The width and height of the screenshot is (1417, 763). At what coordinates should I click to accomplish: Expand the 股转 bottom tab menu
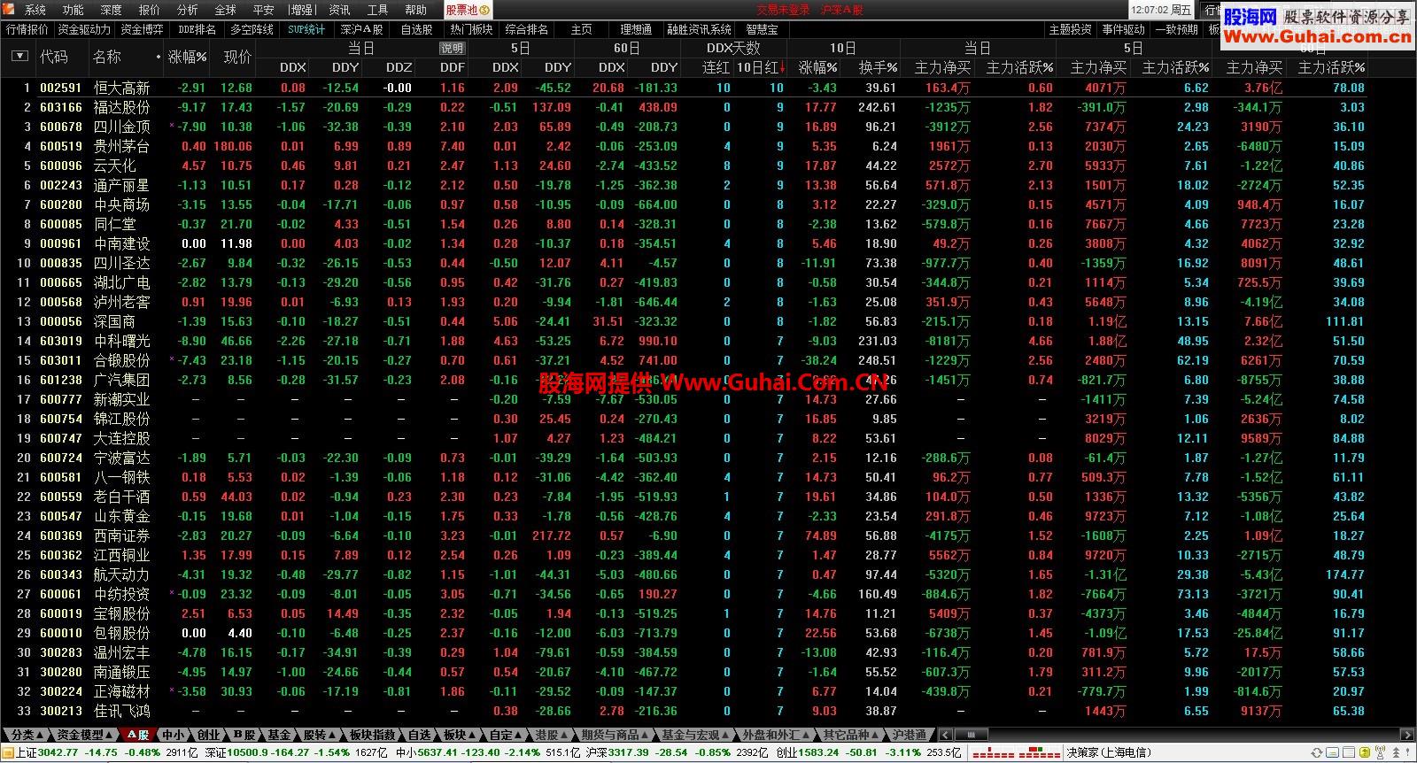coord(320,735)
